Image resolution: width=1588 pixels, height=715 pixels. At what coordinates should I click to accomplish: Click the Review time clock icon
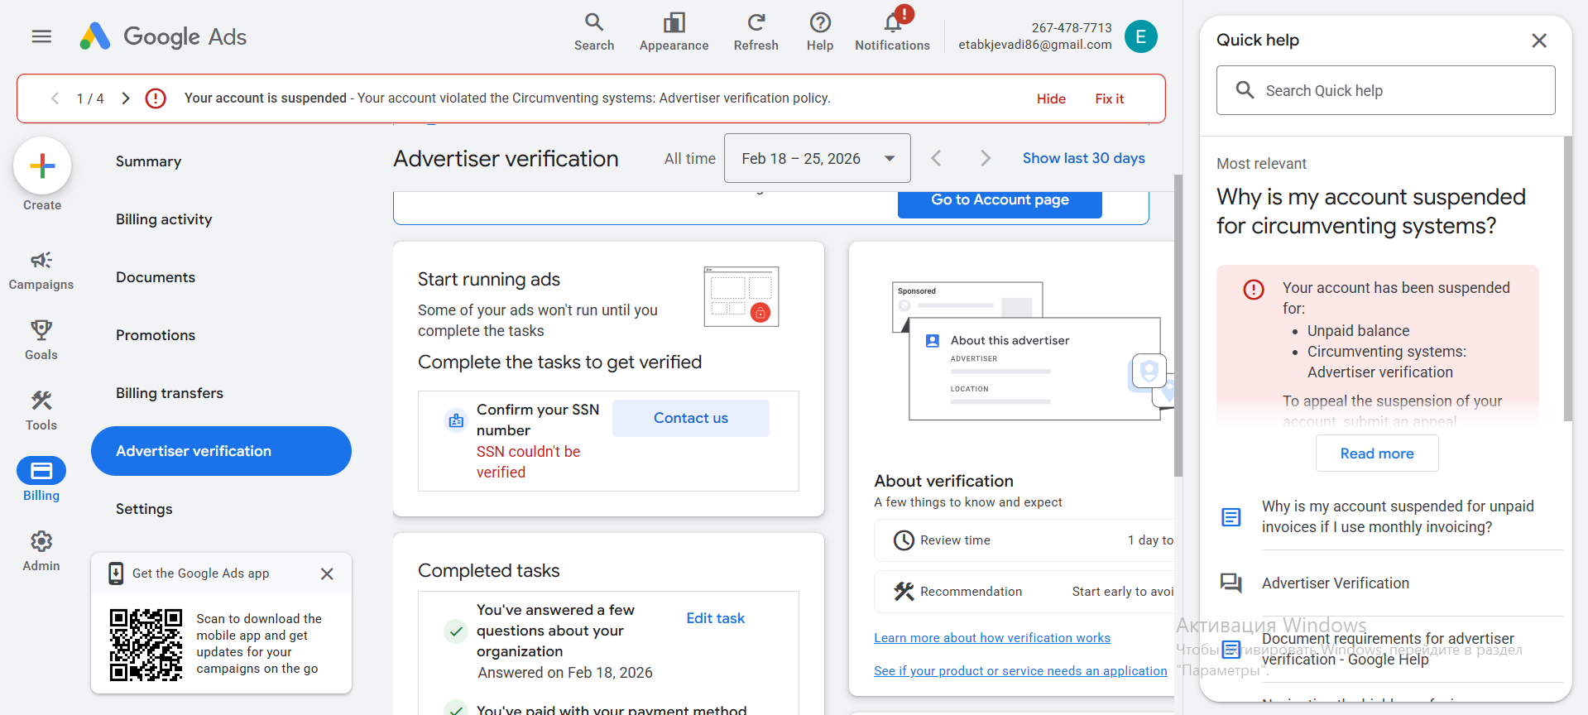904,540
